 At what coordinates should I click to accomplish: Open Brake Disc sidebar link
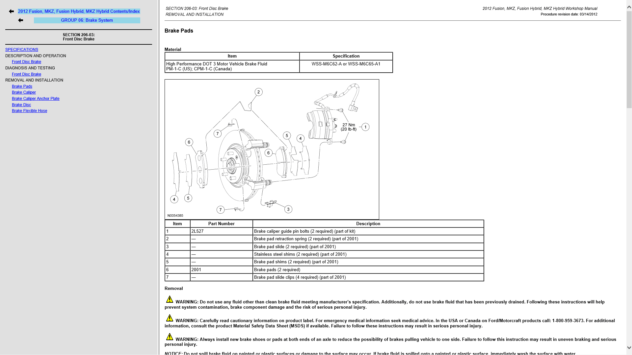(x=21, y=105)
